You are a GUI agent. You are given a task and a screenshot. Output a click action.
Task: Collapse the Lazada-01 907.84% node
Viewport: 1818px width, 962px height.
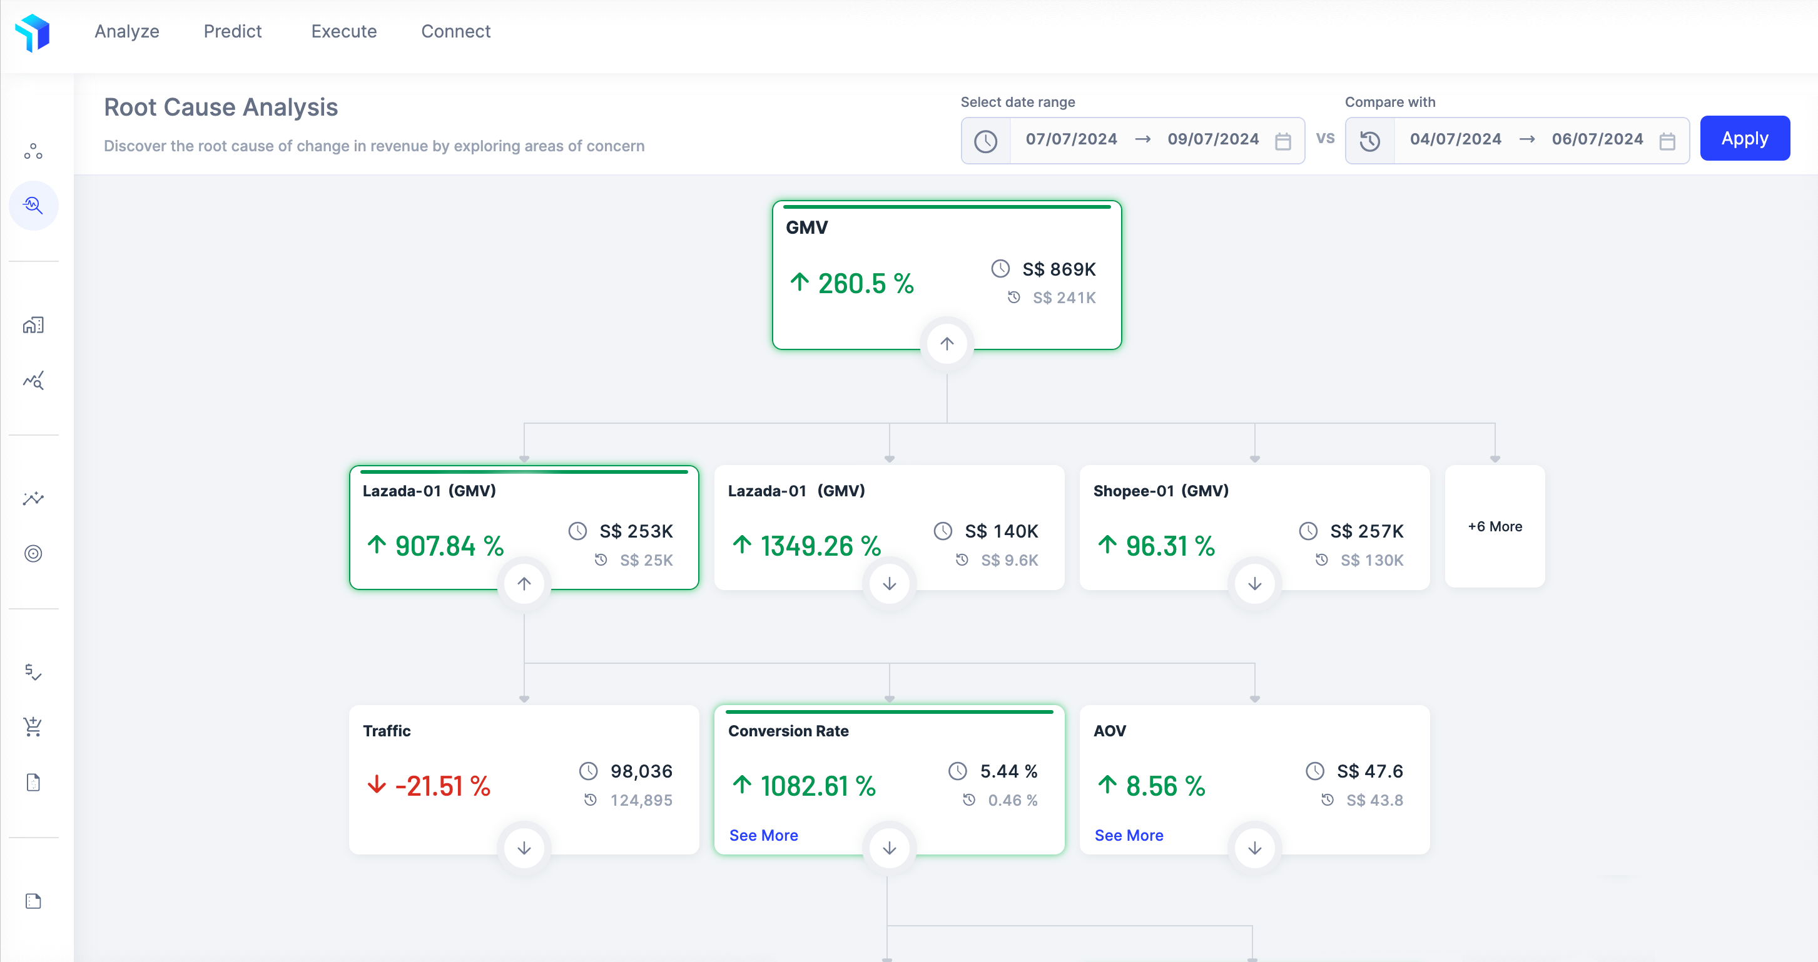click(524, 584)
